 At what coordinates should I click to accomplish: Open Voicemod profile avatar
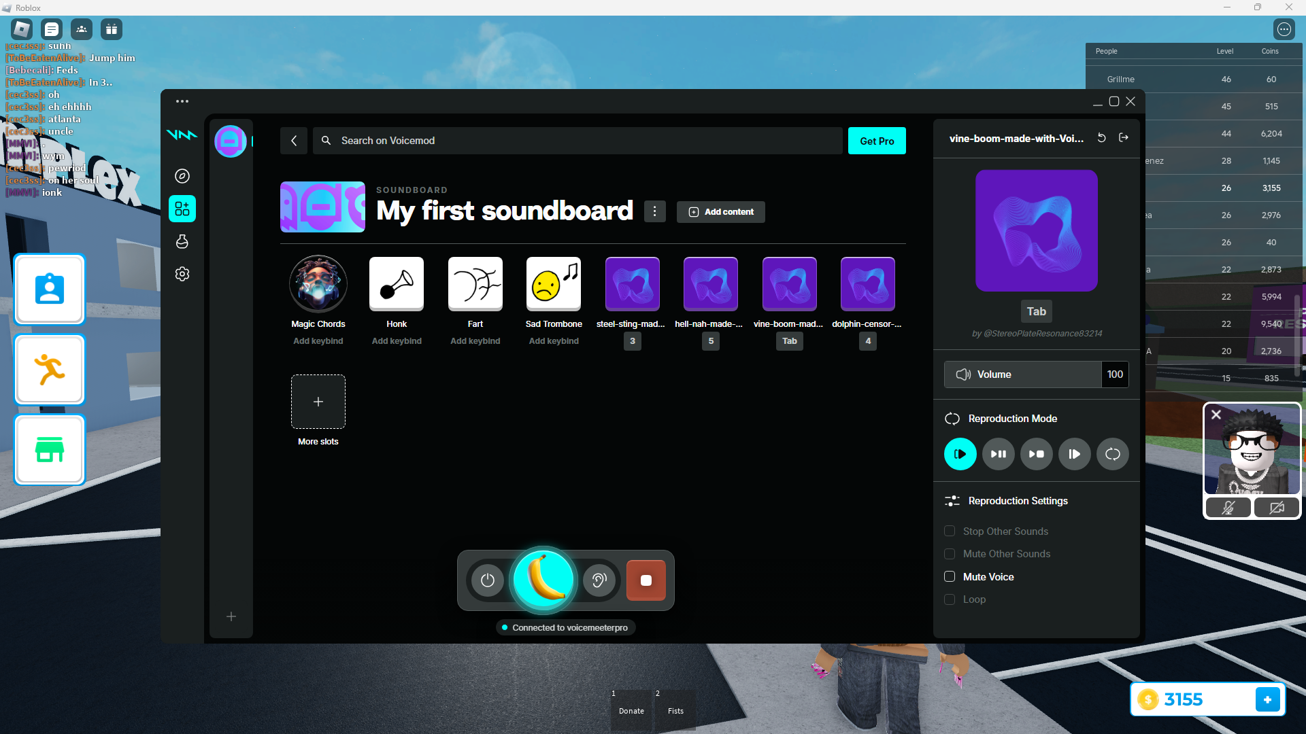[231, 141]
